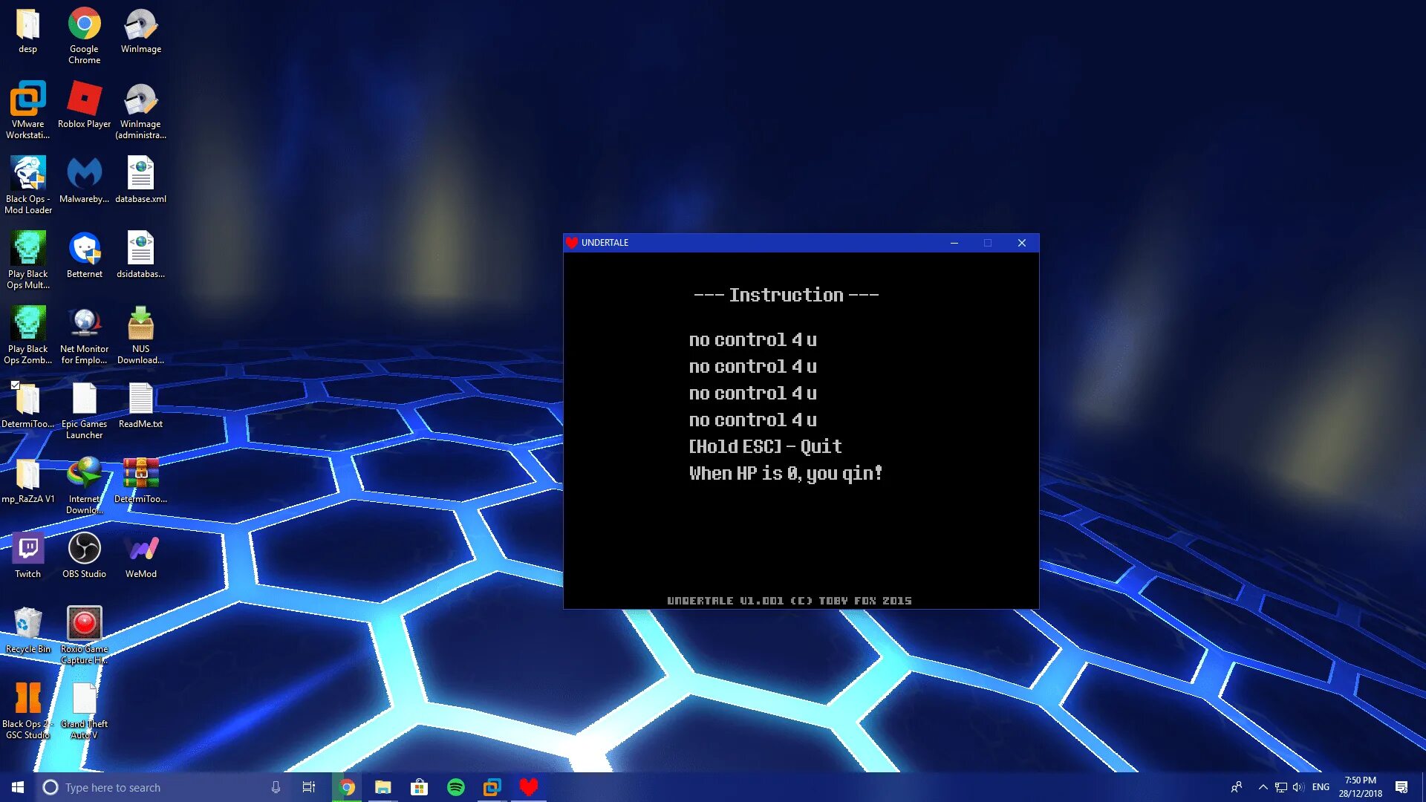Open the ENG language selector
The width and height of the screenshot is (1426, 802).
pos(1320,787)
